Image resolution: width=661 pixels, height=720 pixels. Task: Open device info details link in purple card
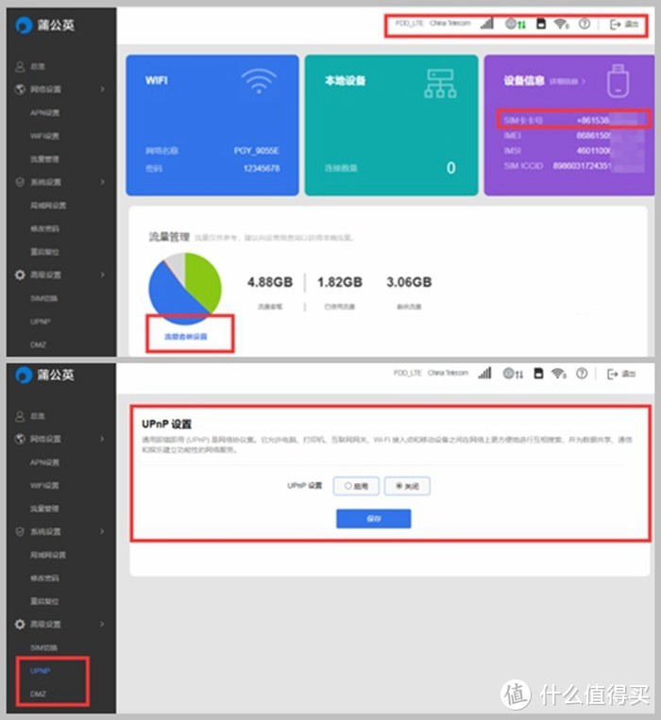[x=568, y=81]
